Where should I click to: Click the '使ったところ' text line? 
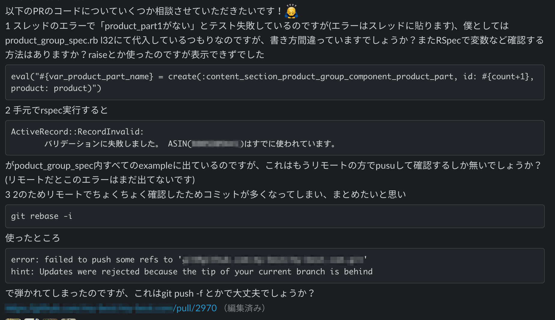click(x=32, y=238)
